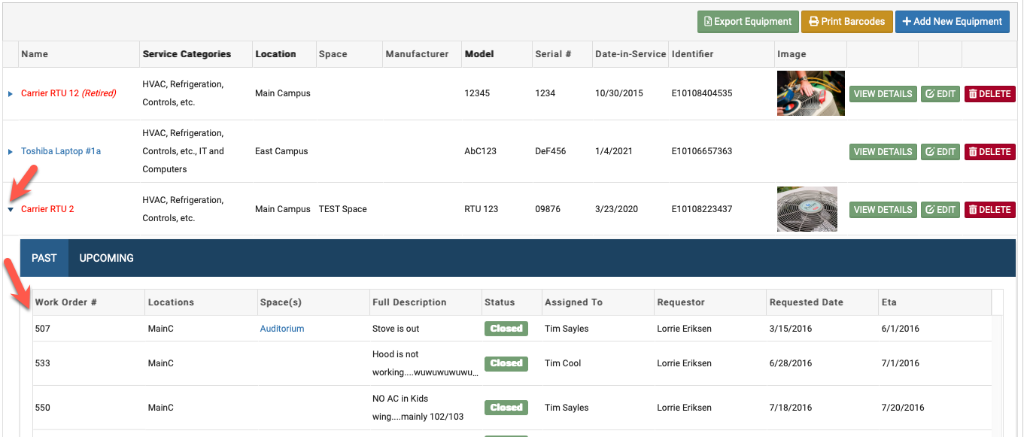Viewport: 1030px width, 437px height.
Task: Select the PAST tab
Action: pyautogui.click(x=44, y=258)
